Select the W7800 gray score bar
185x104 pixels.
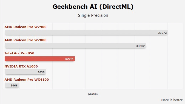[75, 46]
